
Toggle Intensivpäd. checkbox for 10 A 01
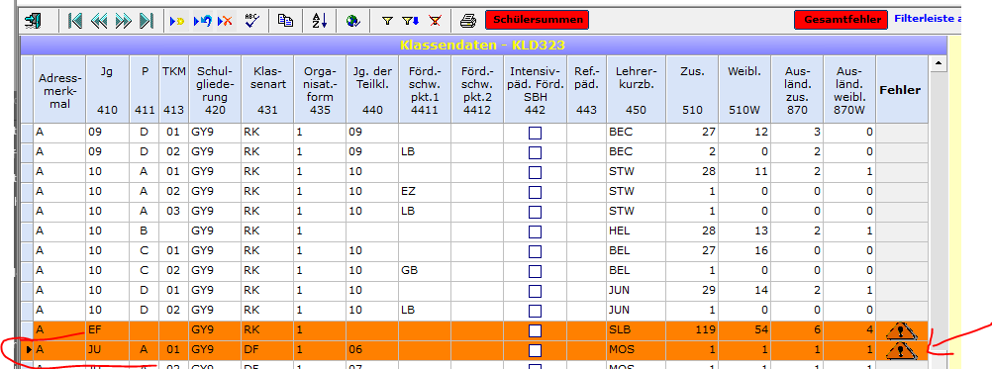pos(536,172)
